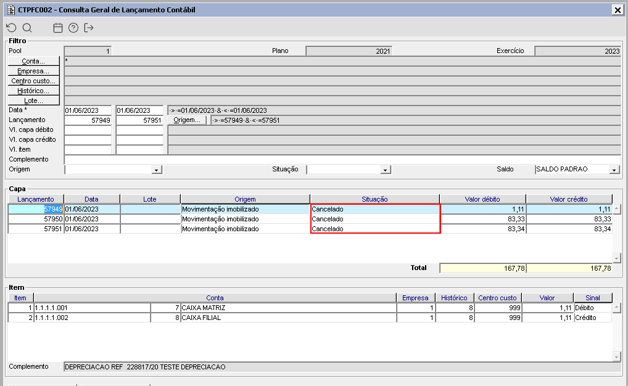The image size is (628, 386).
Task: Click the window document icon in title bar
Action: [11, 10]
